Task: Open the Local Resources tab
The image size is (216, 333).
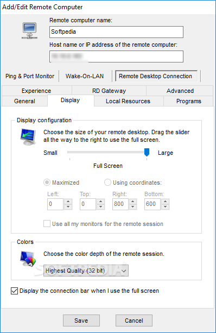Action: (128, 101)
